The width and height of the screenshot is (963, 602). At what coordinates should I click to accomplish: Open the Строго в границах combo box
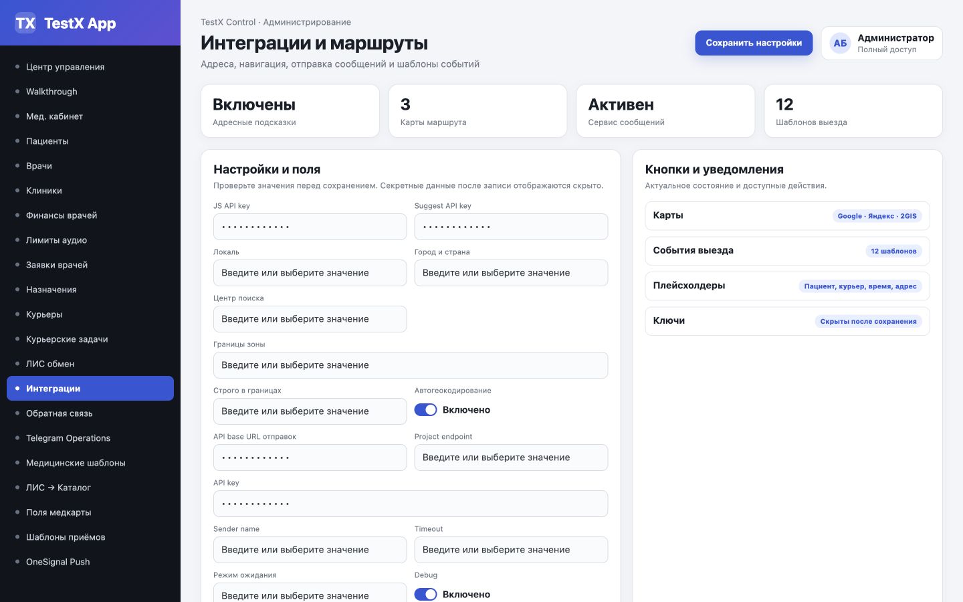pos(310,411)
